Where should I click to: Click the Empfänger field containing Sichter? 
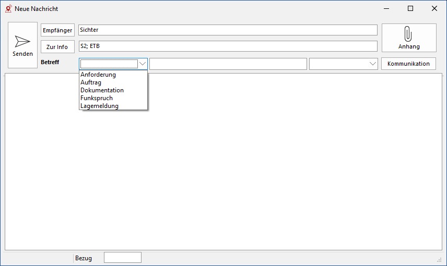click(227, 30)
